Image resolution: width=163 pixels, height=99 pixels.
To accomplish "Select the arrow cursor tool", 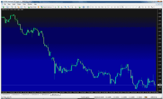I will [123, 7].
